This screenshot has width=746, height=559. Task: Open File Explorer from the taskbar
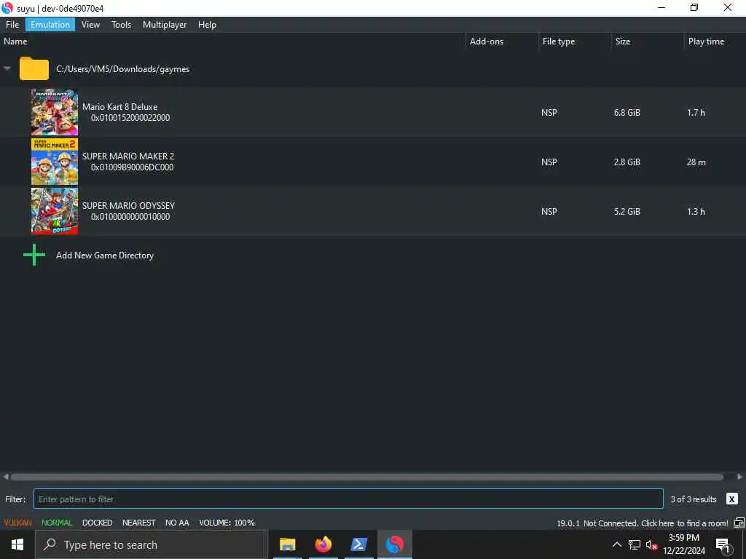click(x=287, y=544)
